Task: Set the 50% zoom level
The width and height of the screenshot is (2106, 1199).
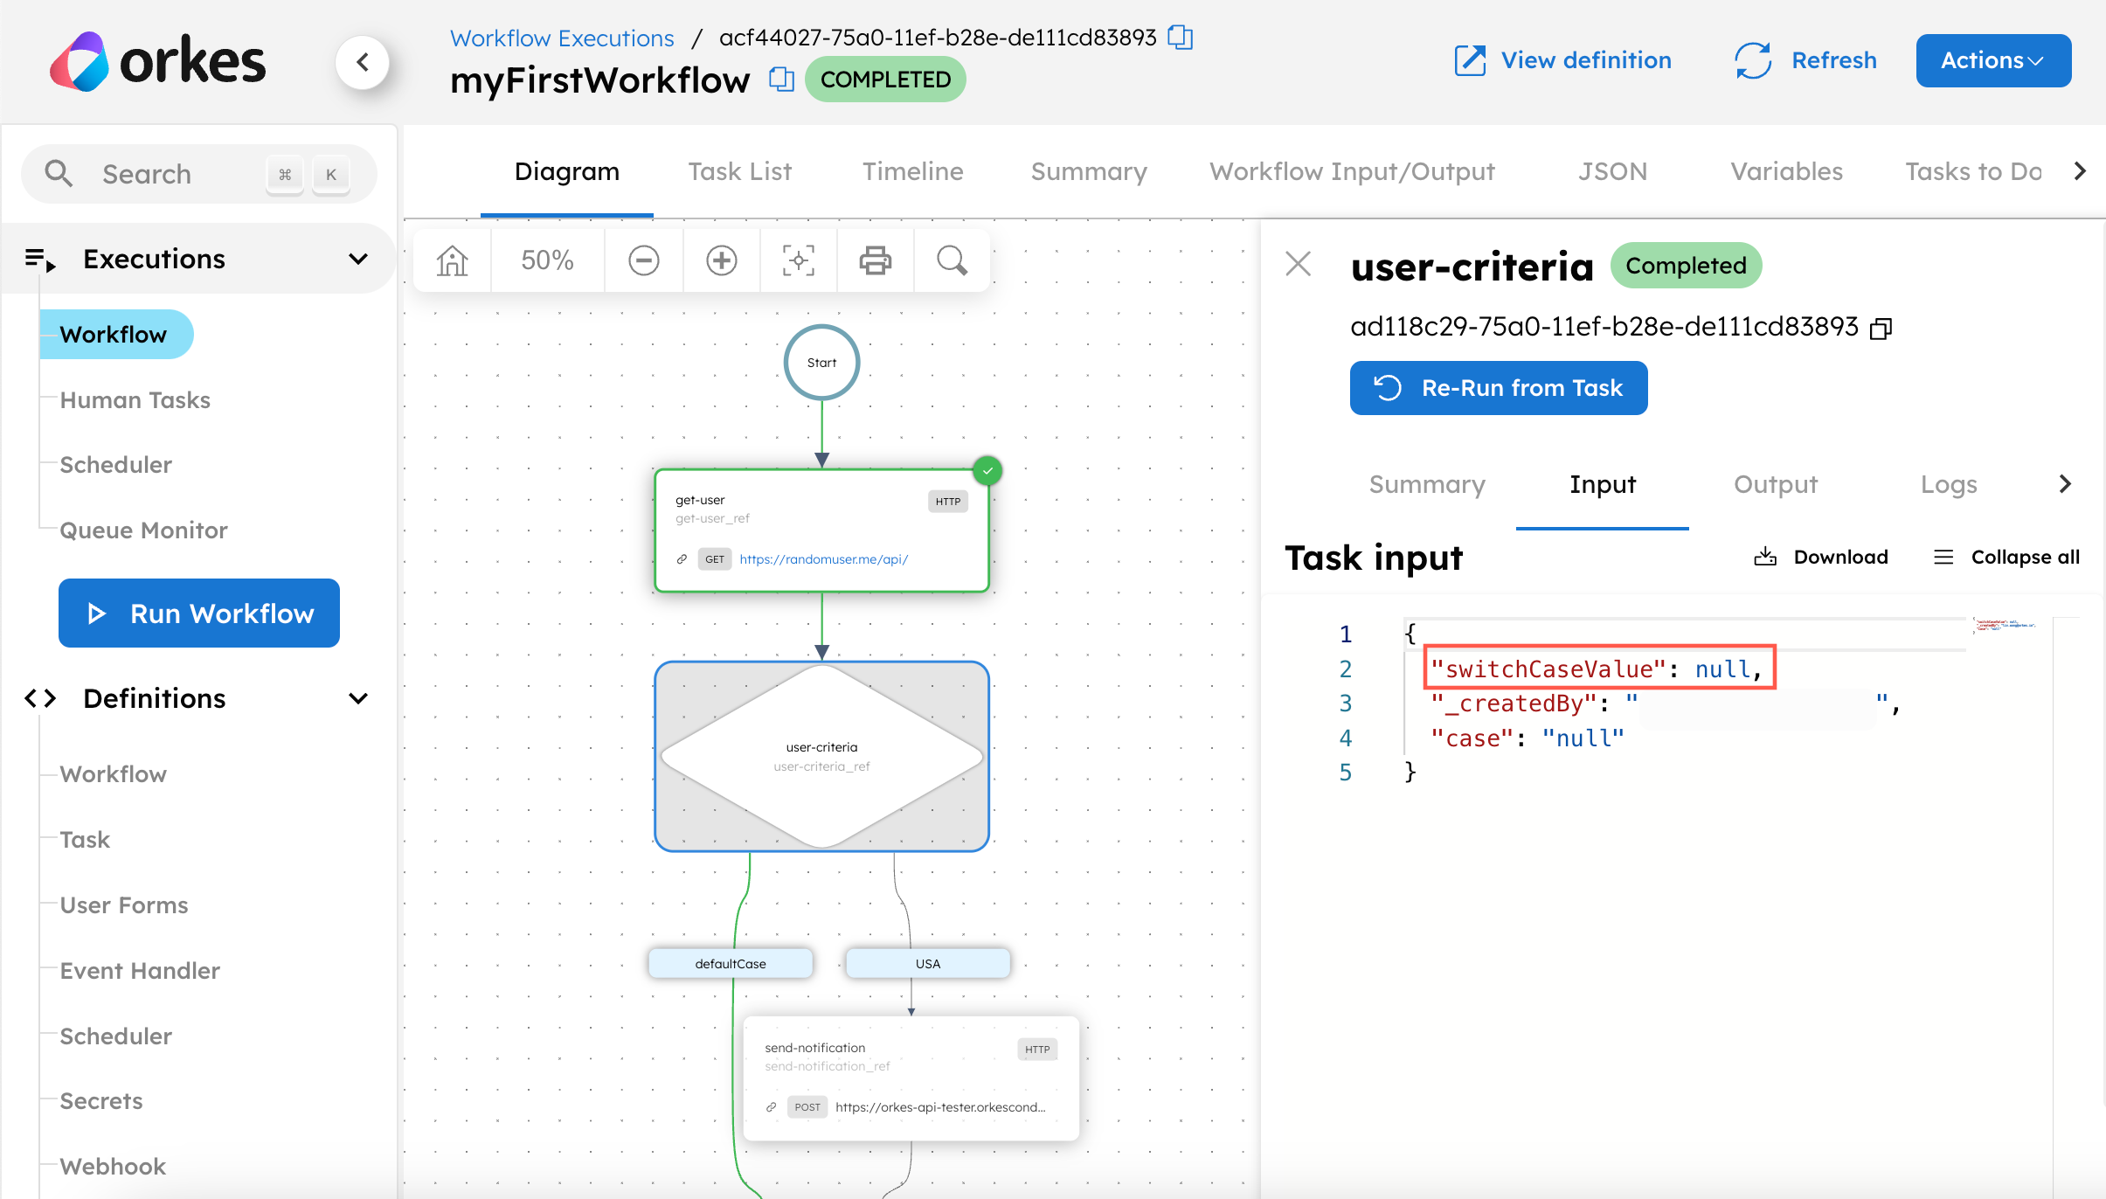Action: [547, 260]
